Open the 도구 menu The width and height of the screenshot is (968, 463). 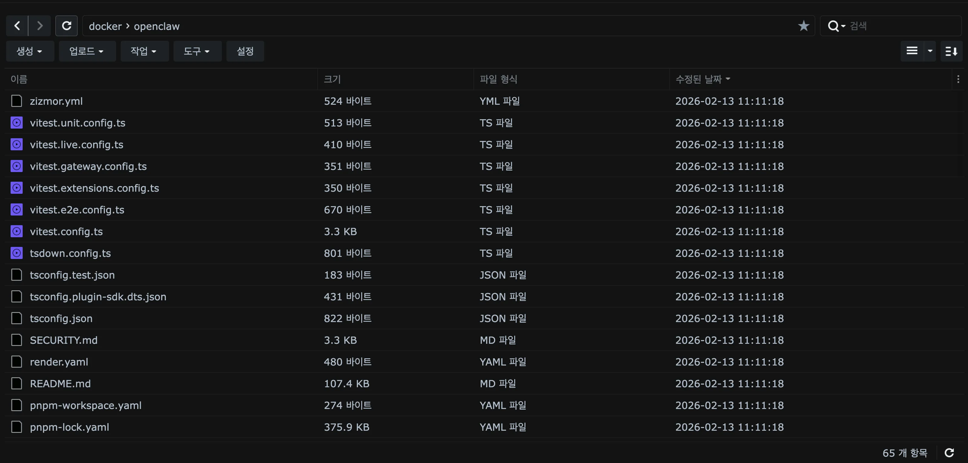pyautogui.click(x=197, y=51)
